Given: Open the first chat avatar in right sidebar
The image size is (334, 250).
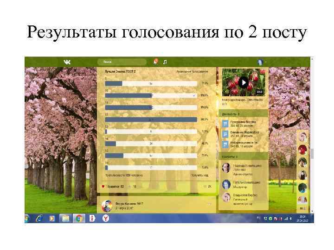Looking at the screenshot, I should point(302,137).
